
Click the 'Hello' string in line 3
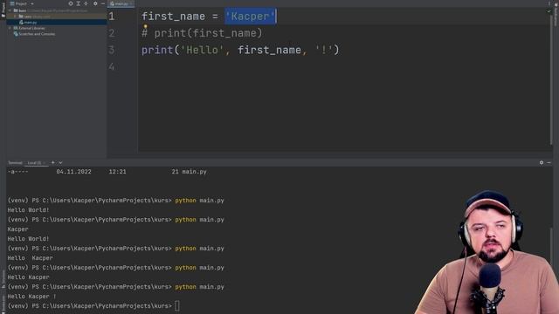(202, 50)
